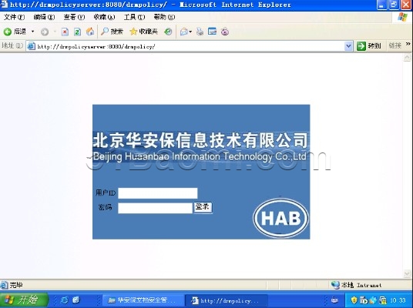Click the 用户ID input field
The width and height of the screenshot is (413, 308).
(x=158, y=193)
